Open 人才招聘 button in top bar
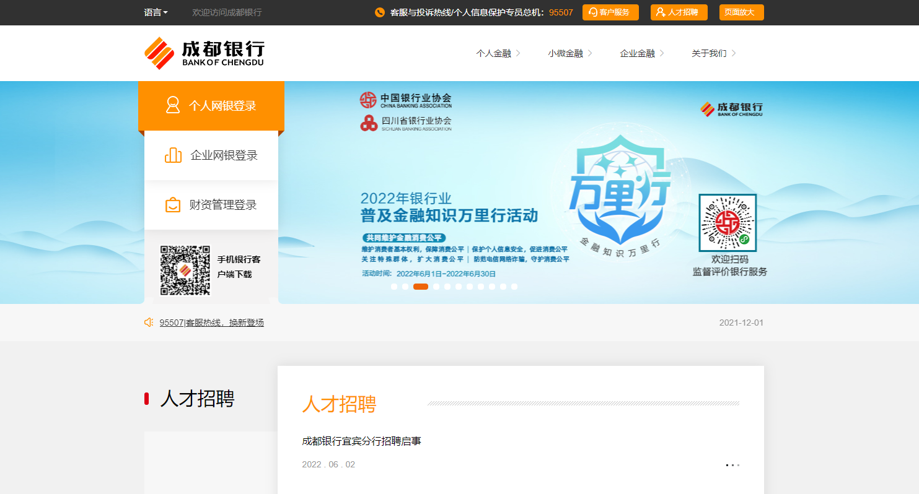Viewport: 919px width, 494px height. tap(679, 12)
